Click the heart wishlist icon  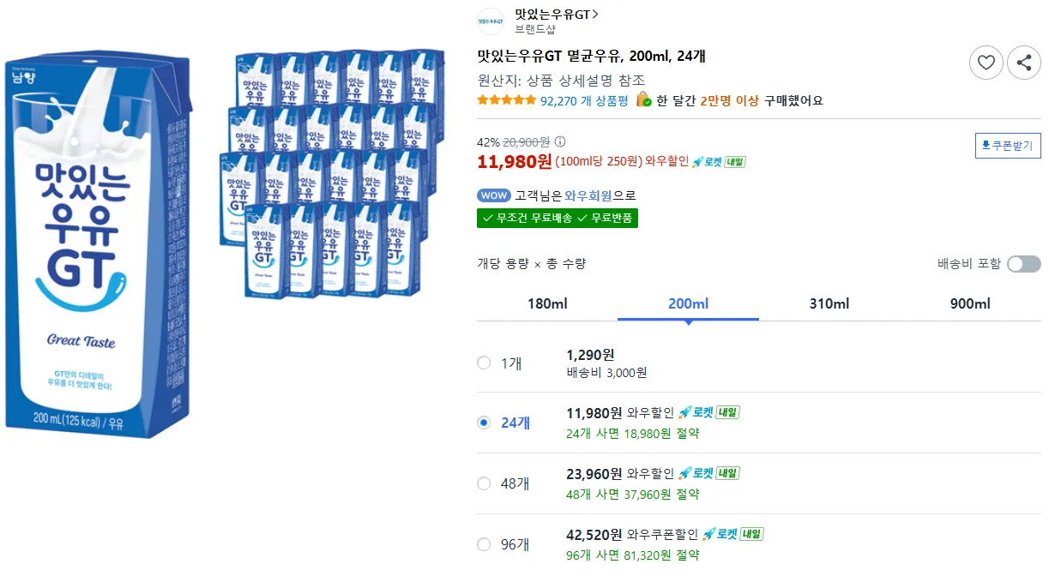[986, 63]
